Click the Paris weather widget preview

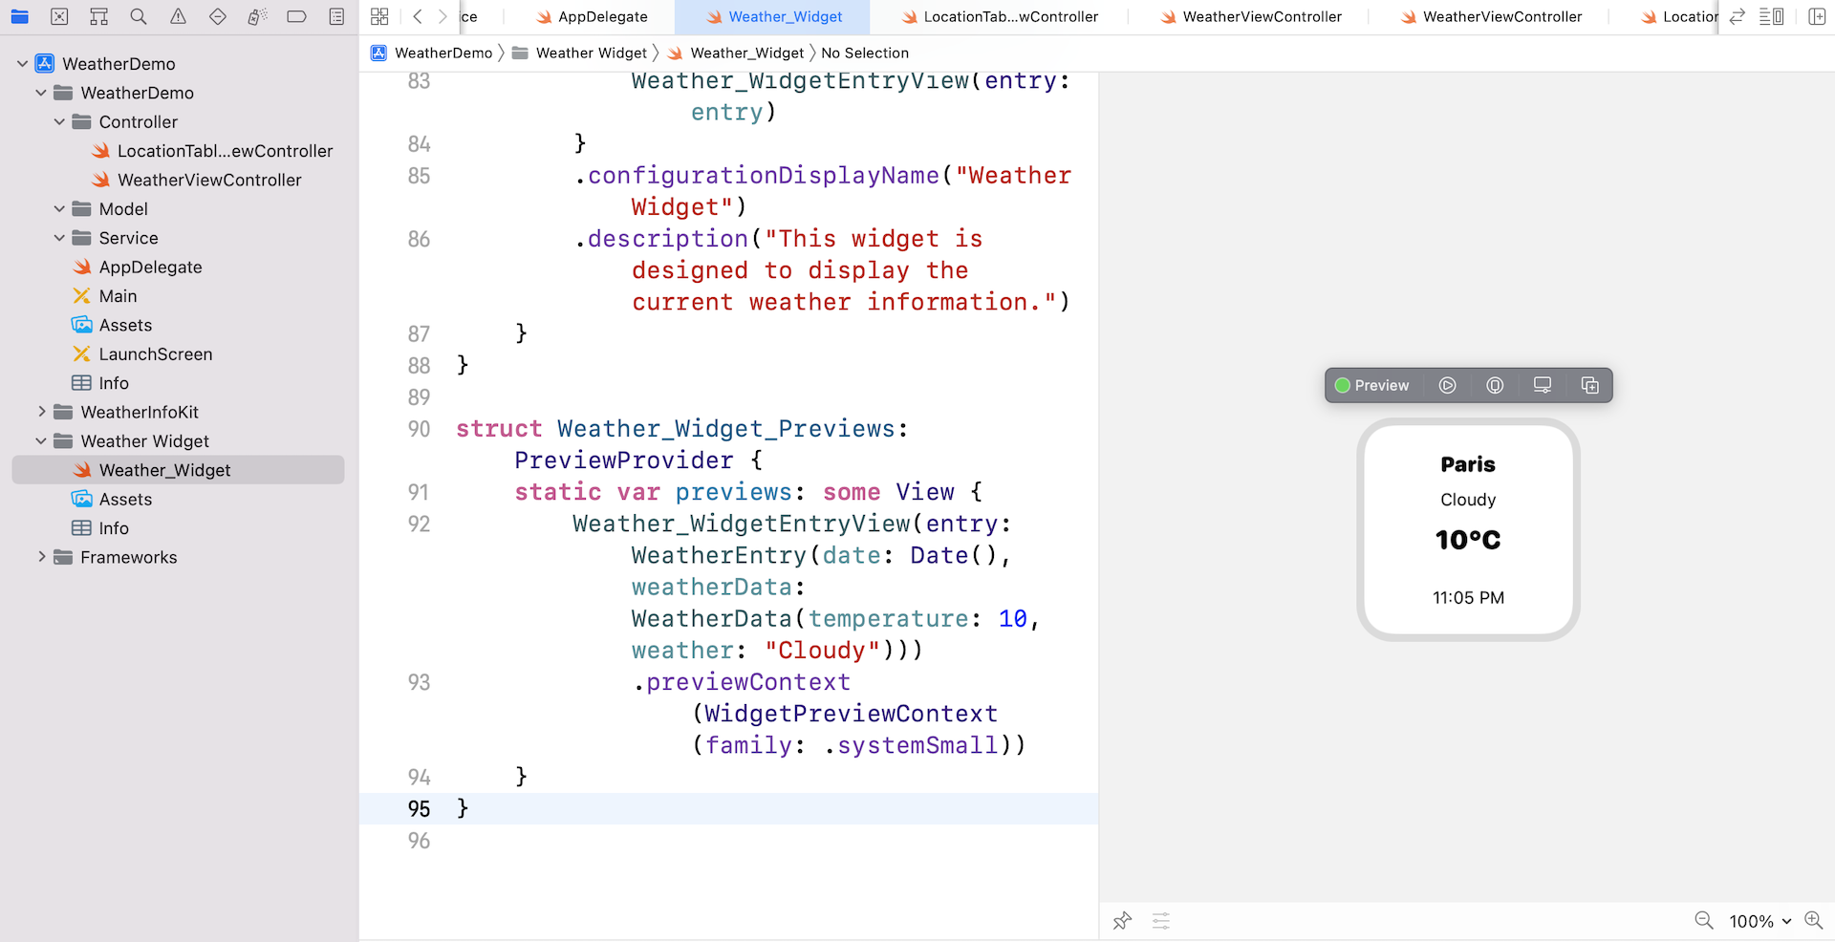click(1467, 530)
